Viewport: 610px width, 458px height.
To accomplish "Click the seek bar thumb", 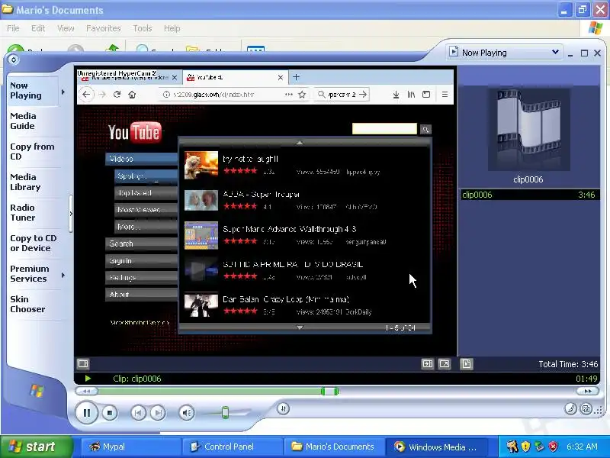I will tap(329, 391).
